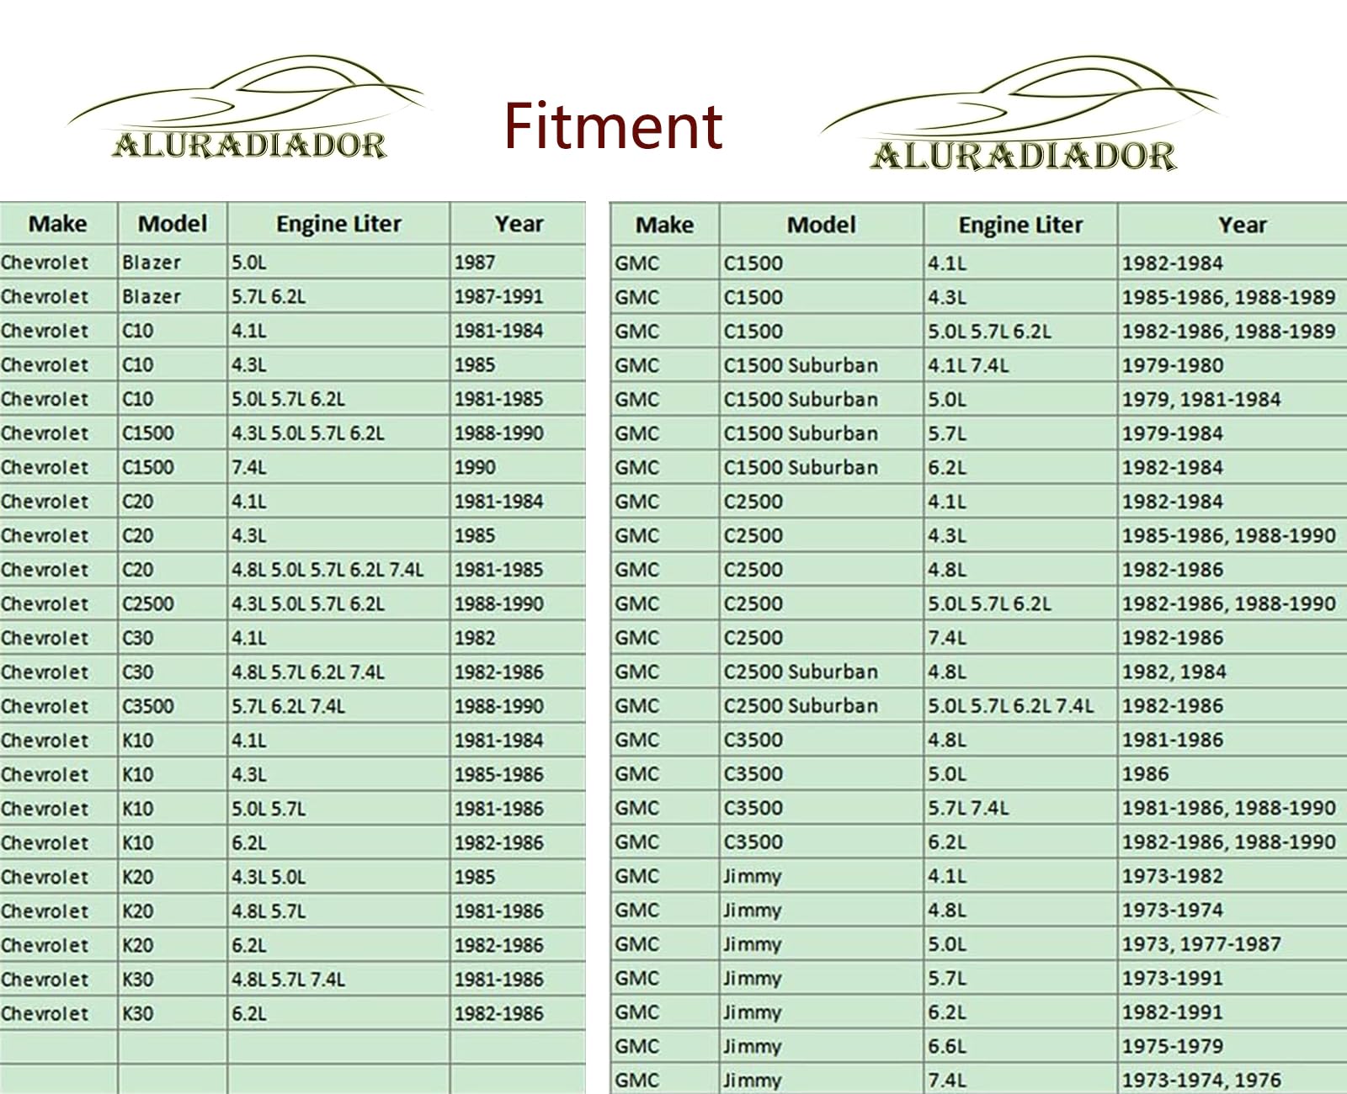Click the 1982, 1984 year cell
Viewport: 1347px width, 1094px height.
click(1174, 672)
